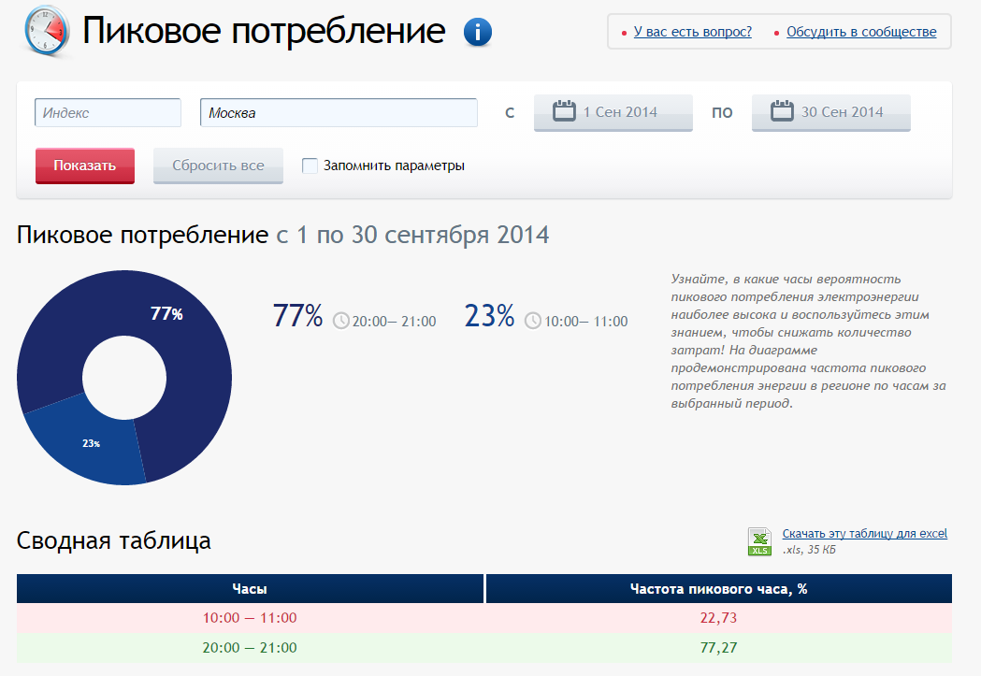
Task: Click the Сбросить все button
Action: (x=218, y=165)
